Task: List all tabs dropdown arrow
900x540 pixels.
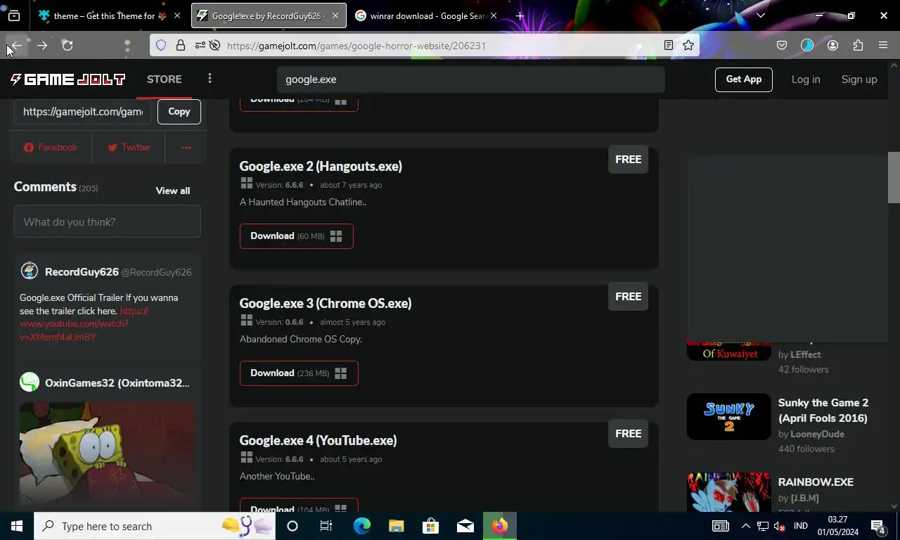Action: tap(760, 15)
